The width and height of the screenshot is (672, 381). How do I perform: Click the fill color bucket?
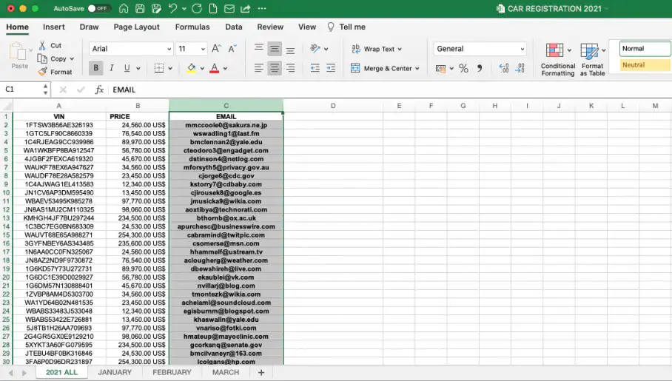(191, 68)
